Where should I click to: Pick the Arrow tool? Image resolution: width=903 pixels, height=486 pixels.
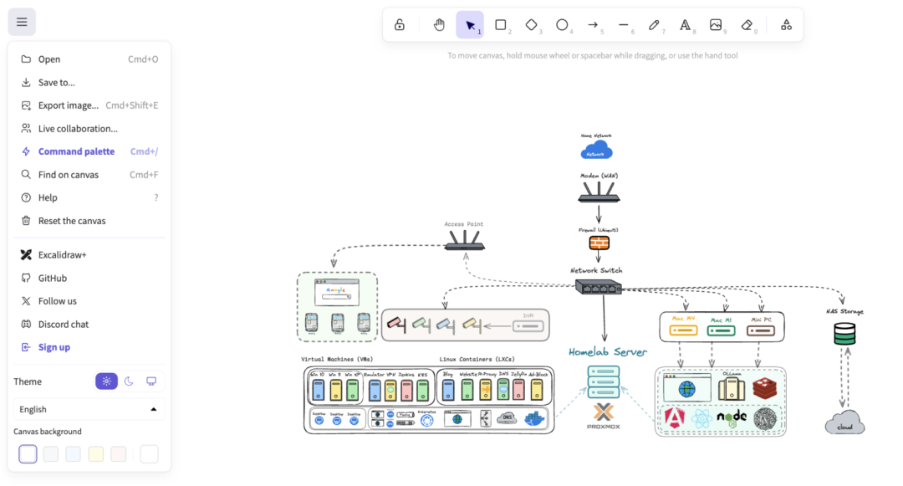[594, 24]
